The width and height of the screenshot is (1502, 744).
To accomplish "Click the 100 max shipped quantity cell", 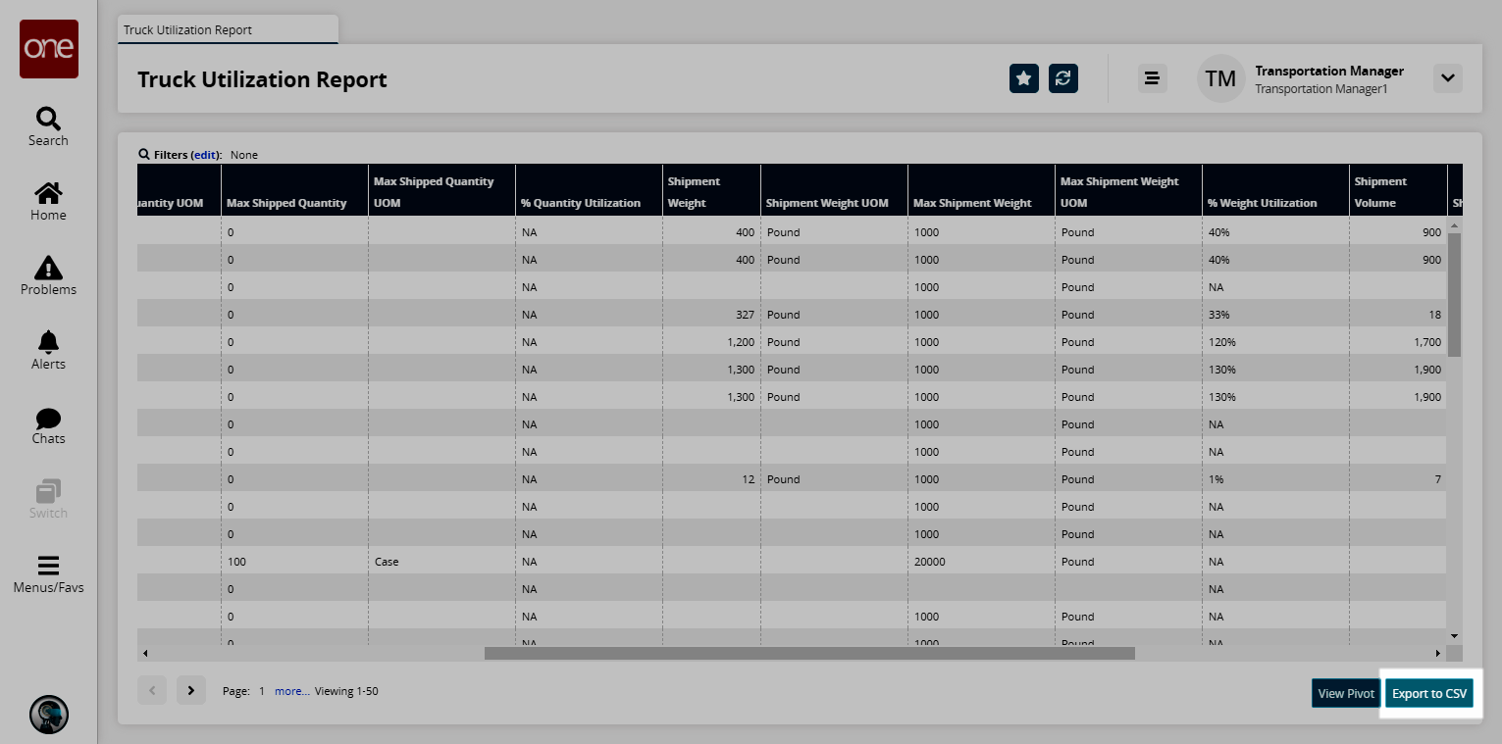I will tap(294, 562).
